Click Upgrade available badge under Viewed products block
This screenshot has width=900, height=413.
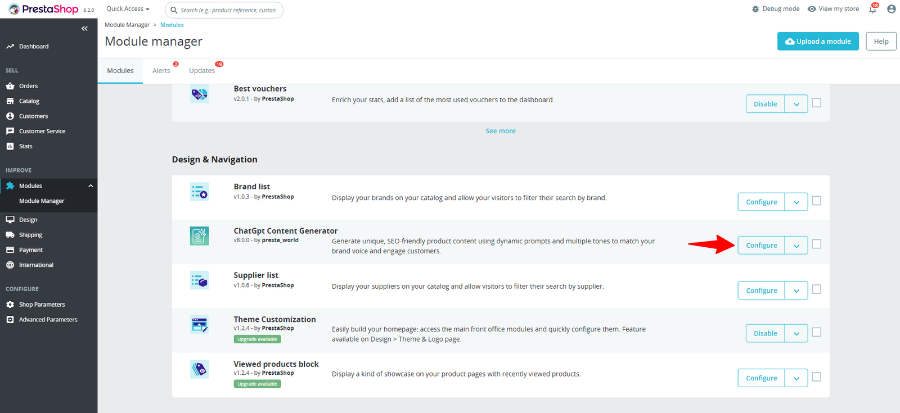(257, 384)
